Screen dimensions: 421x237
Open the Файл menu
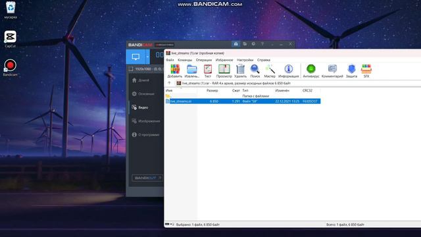click(170, 60)
